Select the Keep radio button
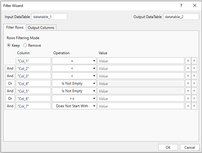The image size is (202, 153). [x=9, y=45]
